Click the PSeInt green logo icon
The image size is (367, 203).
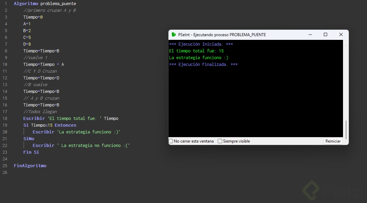[x=174, y=35]
